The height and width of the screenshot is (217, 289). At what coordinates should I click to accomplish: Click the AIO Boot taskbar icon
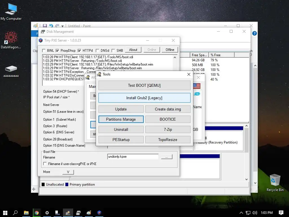68,213
